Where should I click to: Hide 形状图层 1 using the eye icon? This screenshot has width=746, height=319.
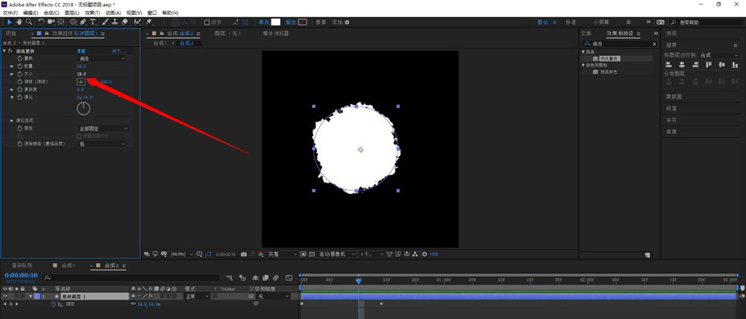6,296
